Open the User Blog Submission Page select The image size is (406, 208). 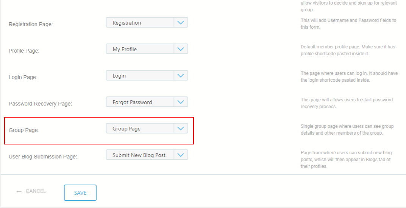point(140,155)
